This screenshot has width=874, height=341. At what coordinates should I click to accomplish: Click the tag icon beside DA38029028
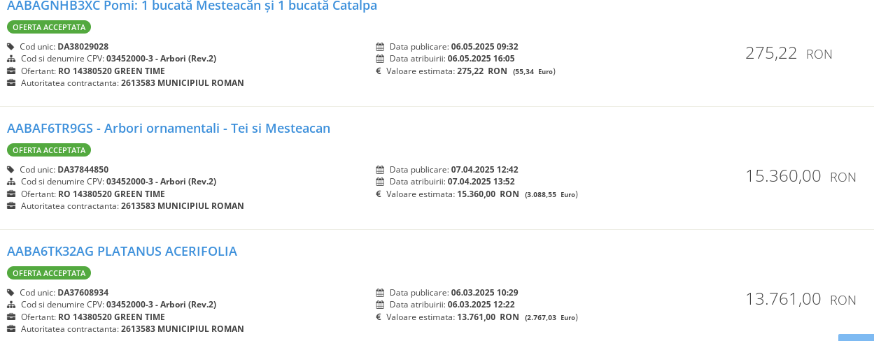pos(10,47)
